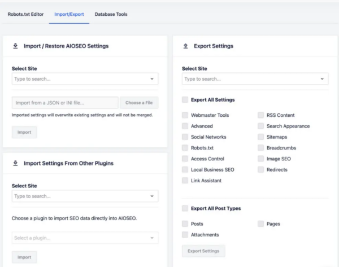Expand Select Site dropdown in Import / Restore section
339x267 pixels.
click(x=85, y=79)
